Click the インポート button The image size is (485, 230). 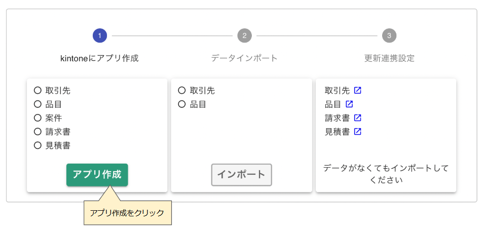(x=242, y=175)
